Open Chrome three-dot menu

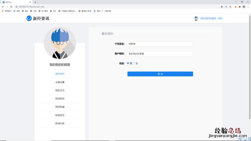click(248, 7)
